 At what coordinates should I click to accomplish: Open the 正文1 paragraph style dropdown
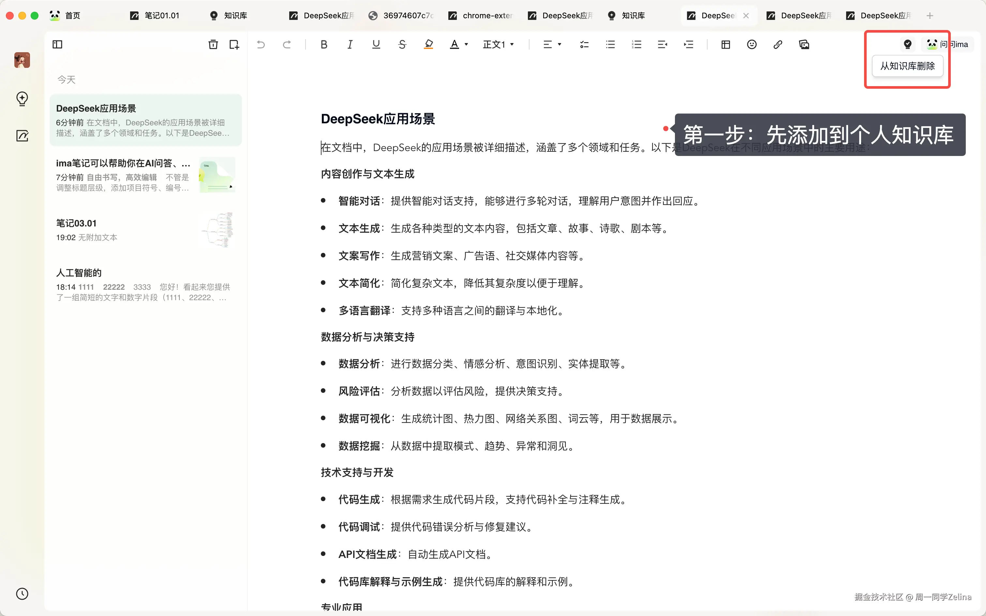pyautogui.click(x=498, y=44)
